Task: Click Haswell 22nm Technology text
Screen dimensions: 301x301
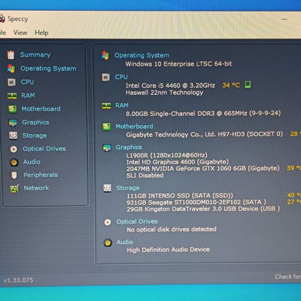Action: click(164, 93)
